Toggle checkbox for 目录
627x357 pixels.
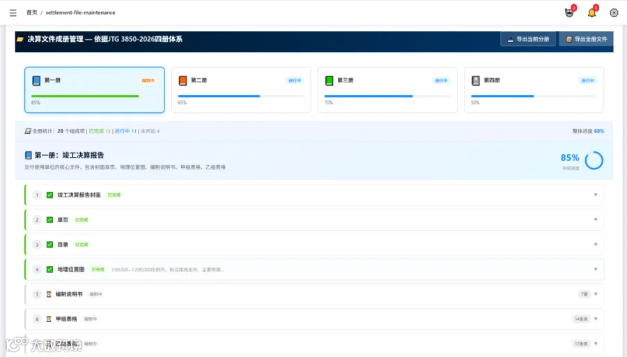(x=49, y=245)
